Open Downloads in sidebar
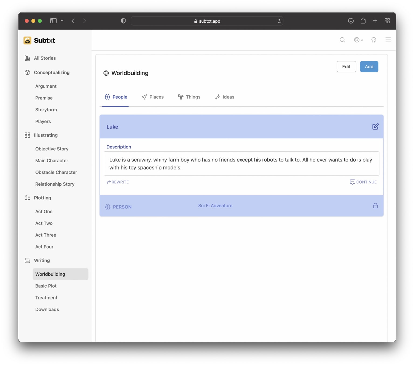The image size is (414, 366). coord(47,309)
